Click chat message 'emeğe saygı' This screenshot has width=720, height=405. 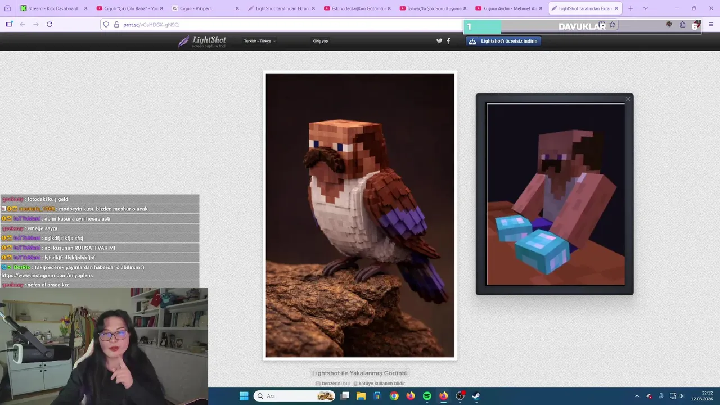coord(42,228)
